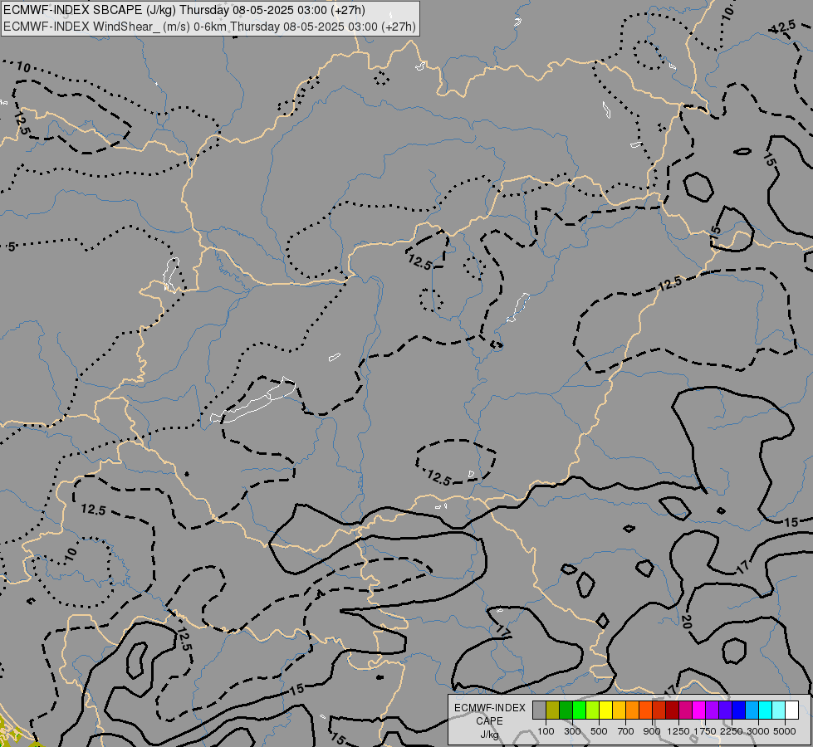Click the white swatch ending the legend
This screenshot has width=813, height=747.
[791, 710]
